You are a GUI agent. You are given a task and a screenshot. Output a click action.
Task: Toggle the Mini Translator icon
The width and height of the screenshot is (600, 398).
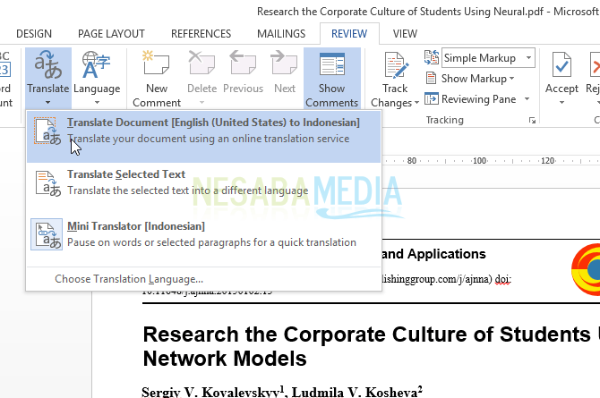[x=47, y=234]
